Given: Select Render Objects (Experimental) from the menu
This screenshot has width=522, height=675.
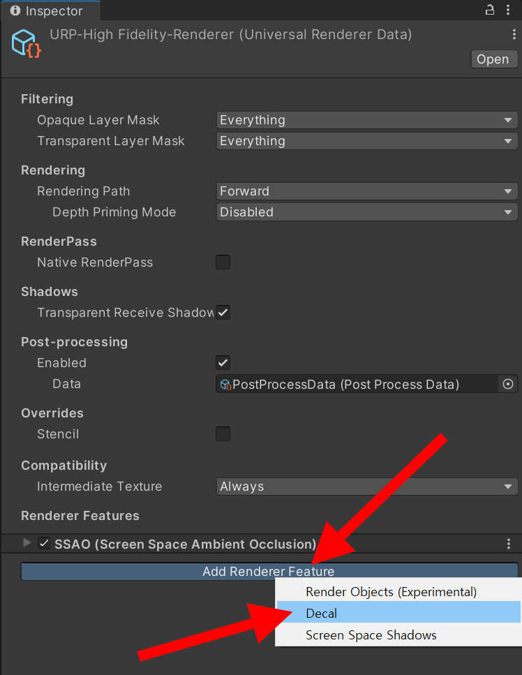Looking at the screenshot, I should (398, 592).
